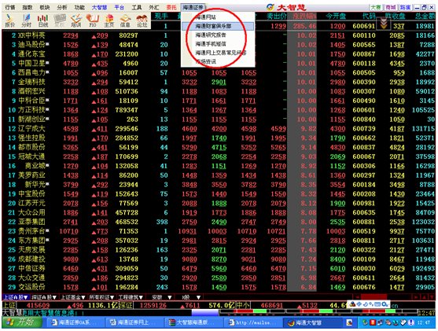Expand the 深证A股 dropdown tab
Viewport: 438px width, 331px height.
pos(44,297)
